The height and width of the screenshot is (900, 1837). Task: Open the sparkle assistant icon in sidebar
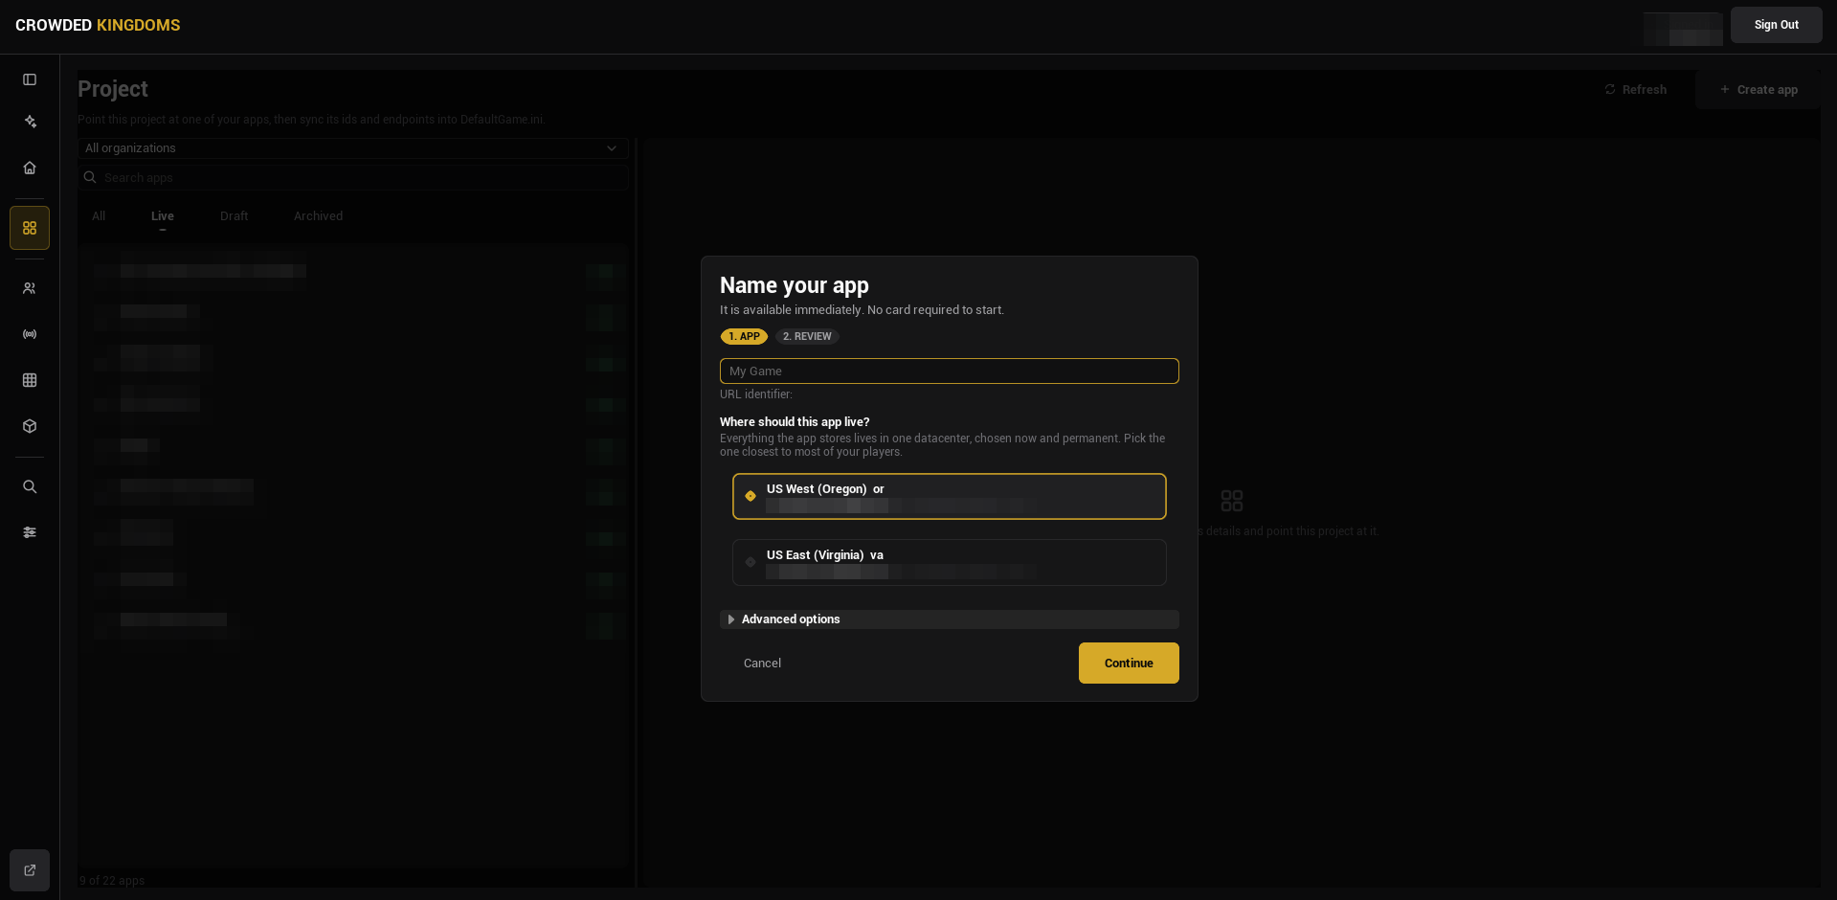pyautogui.click(x=30, y=122)
